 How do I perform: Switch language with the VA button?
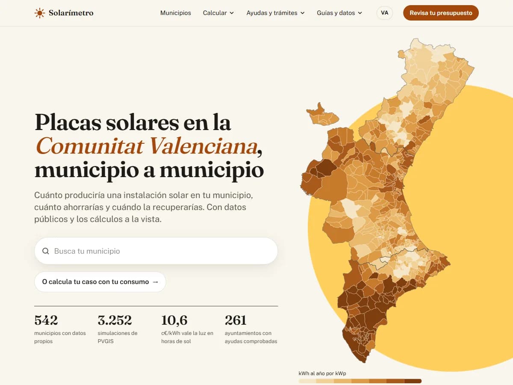pos(385,13)
